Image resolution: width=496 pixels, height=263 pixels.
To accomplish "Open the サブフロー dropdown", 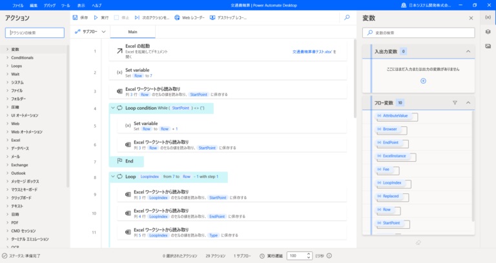I will (x=103, y=32).
